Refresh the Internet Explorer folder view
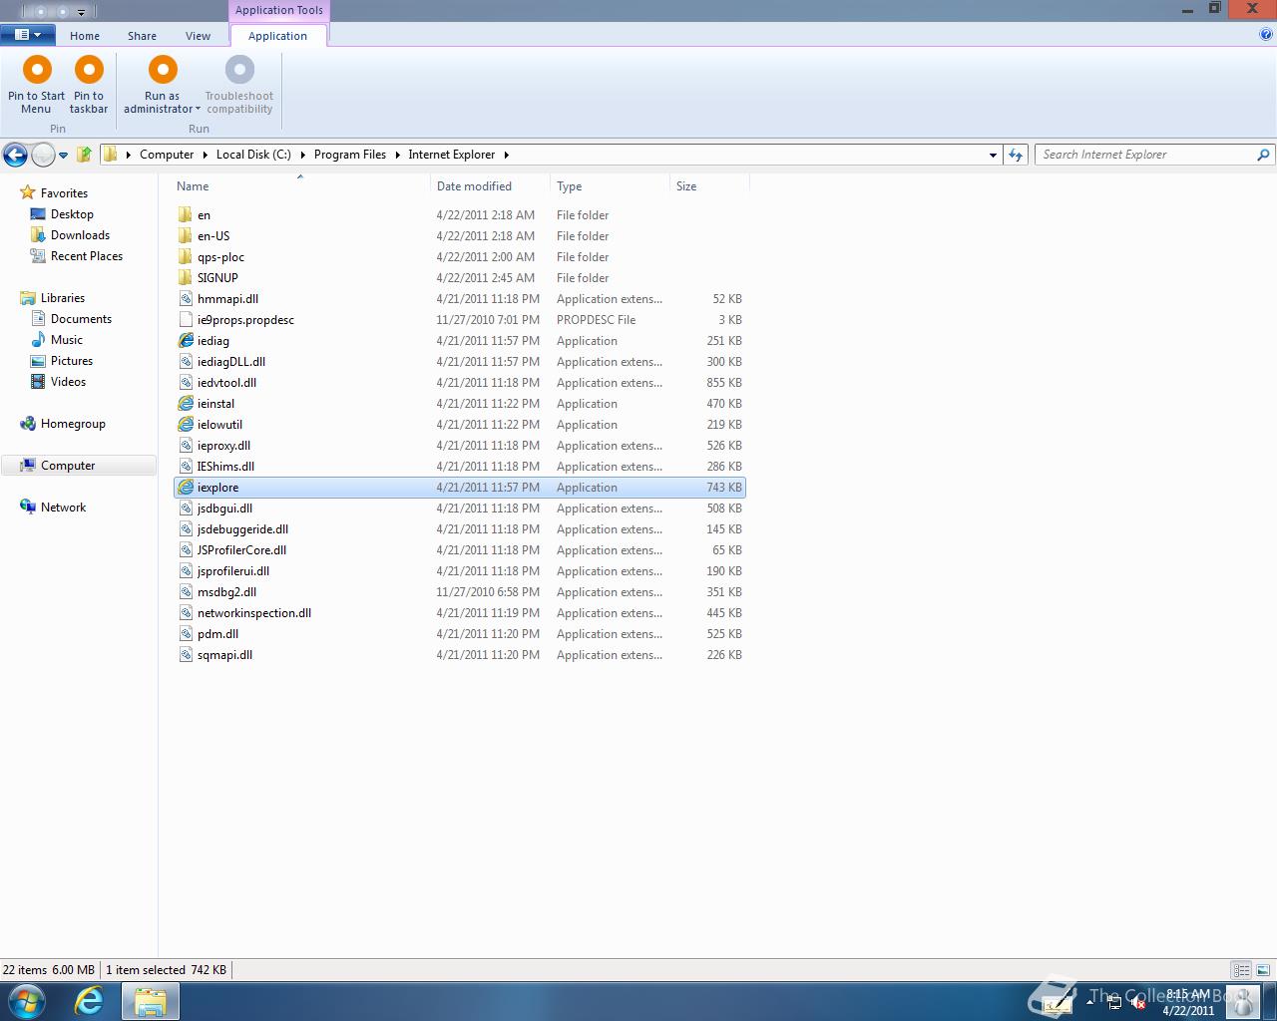This screenshot has width=1277, height=1021. [x=1016, y=155]
